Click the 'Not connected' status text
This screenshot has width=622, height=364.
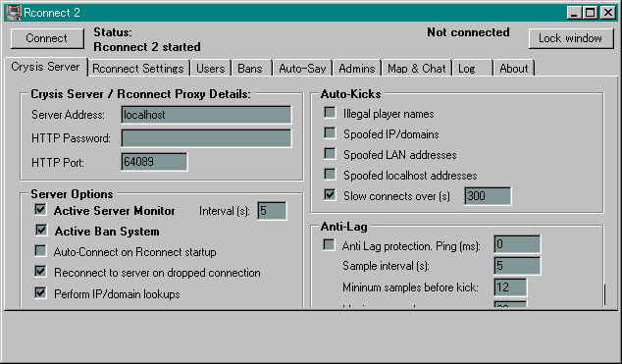coord(468,32)
